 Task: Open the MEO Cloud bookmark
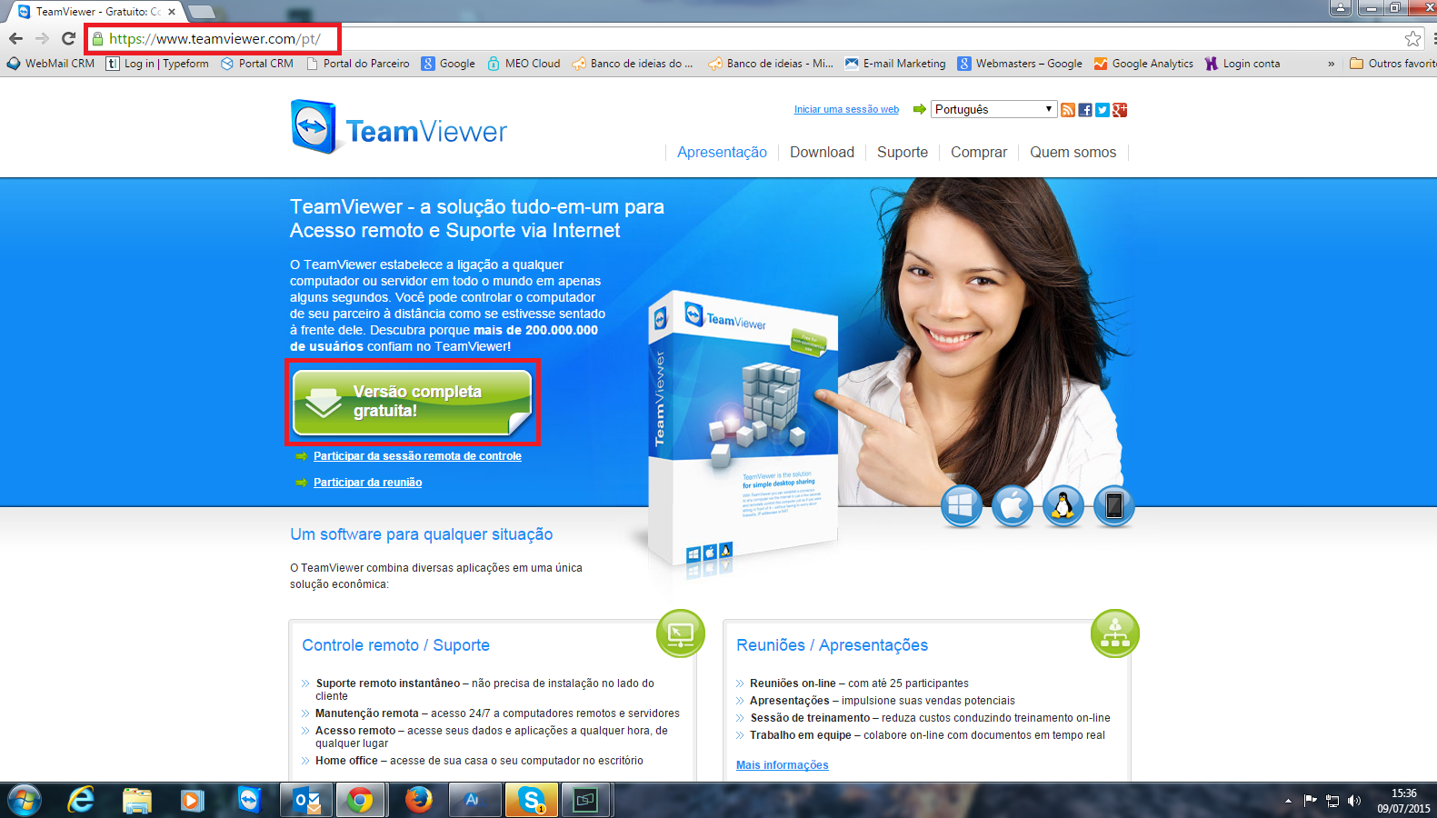point(524,64)
